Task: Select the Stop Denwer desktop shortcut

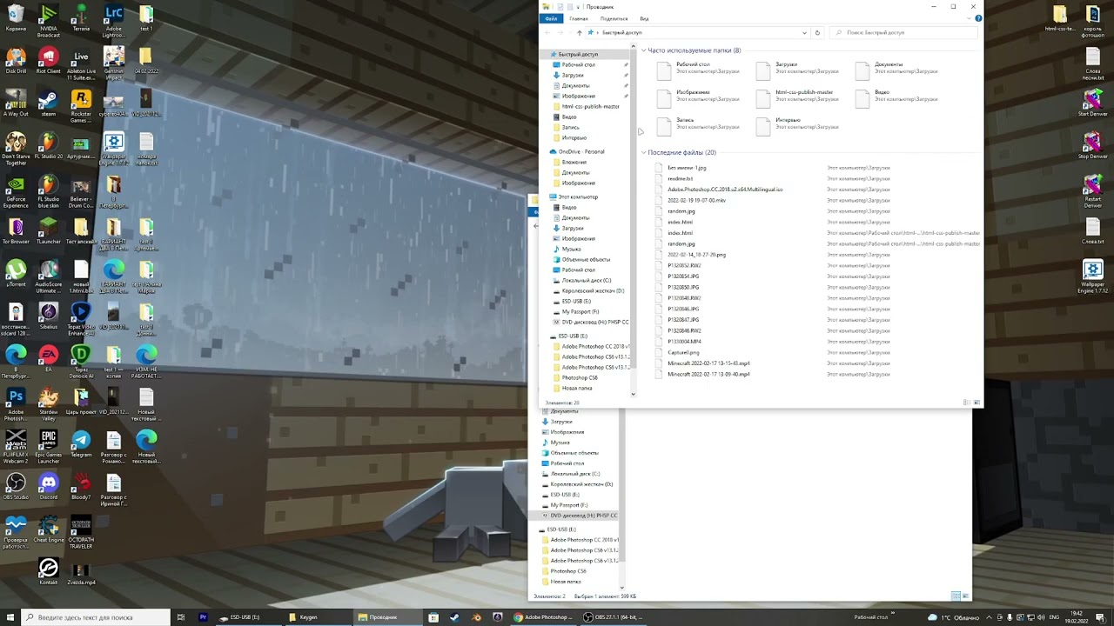Action: (x=1092, y=147)
